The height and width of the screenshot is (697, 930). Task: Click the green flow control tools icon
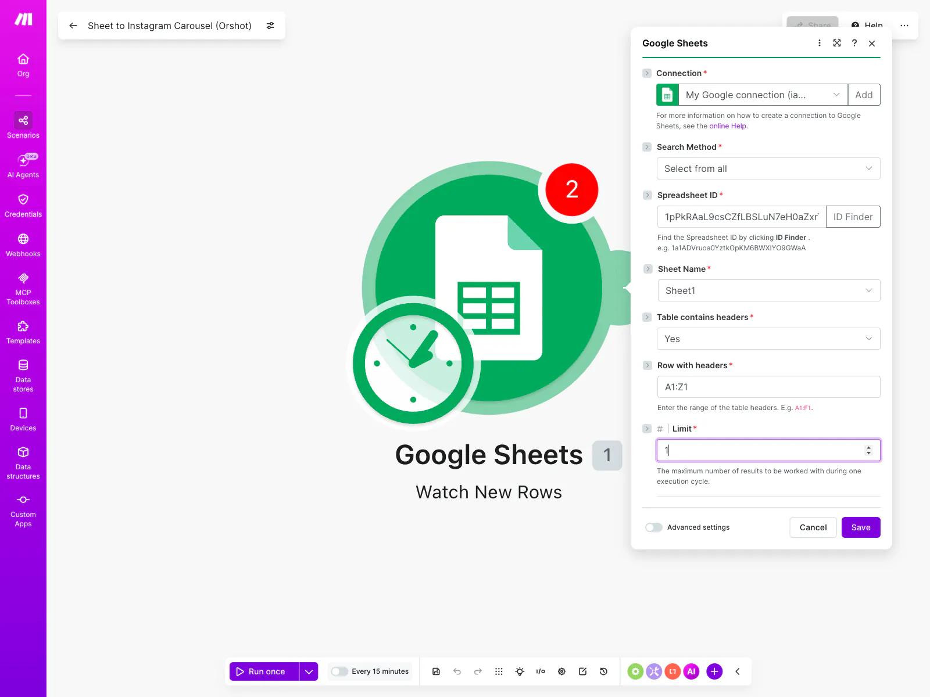pos(635,671)
